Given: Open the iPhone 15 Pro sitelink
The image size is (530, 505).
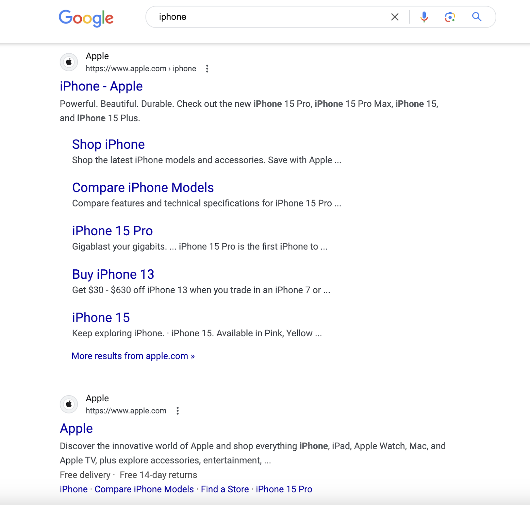Looking at the screenshot, I should [x=112, y=230].
